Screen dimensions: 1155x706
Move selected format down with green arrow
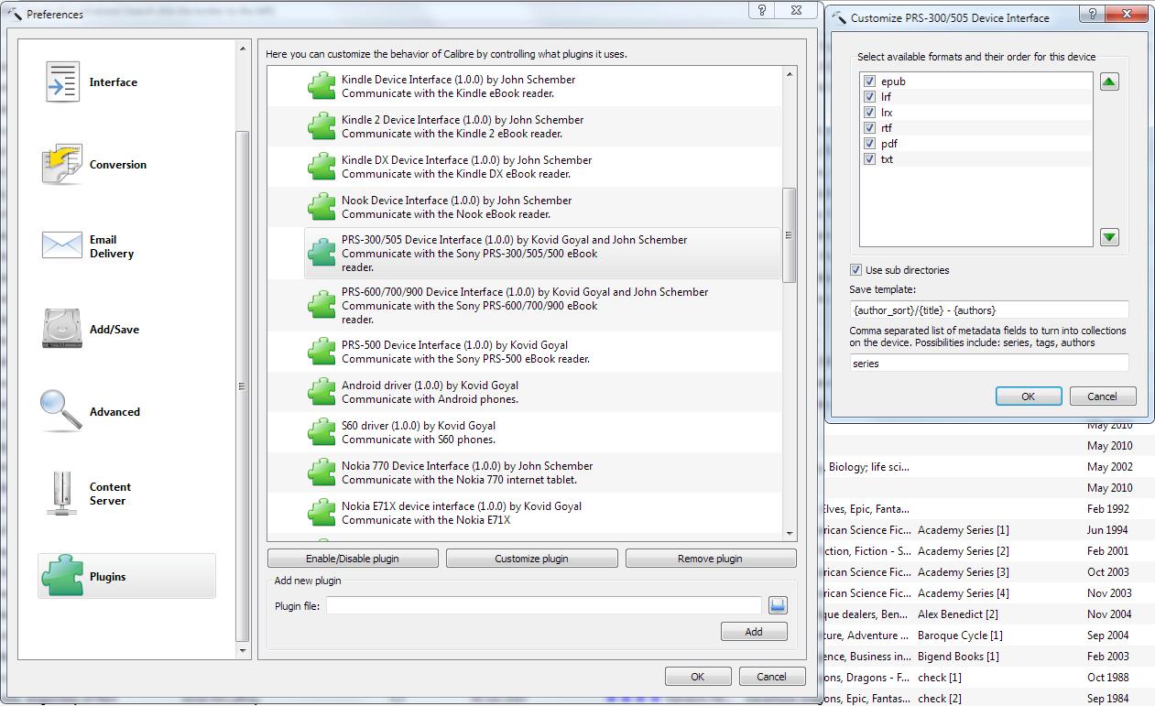(1109, 237)
